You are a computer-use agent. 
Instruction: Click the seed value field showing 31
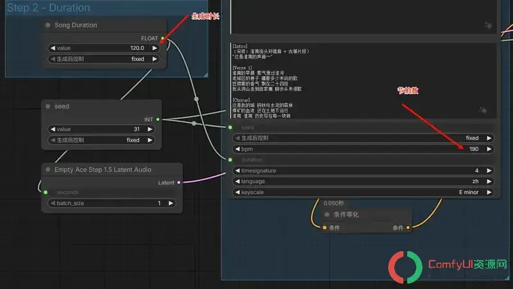[x=101, y=129]
